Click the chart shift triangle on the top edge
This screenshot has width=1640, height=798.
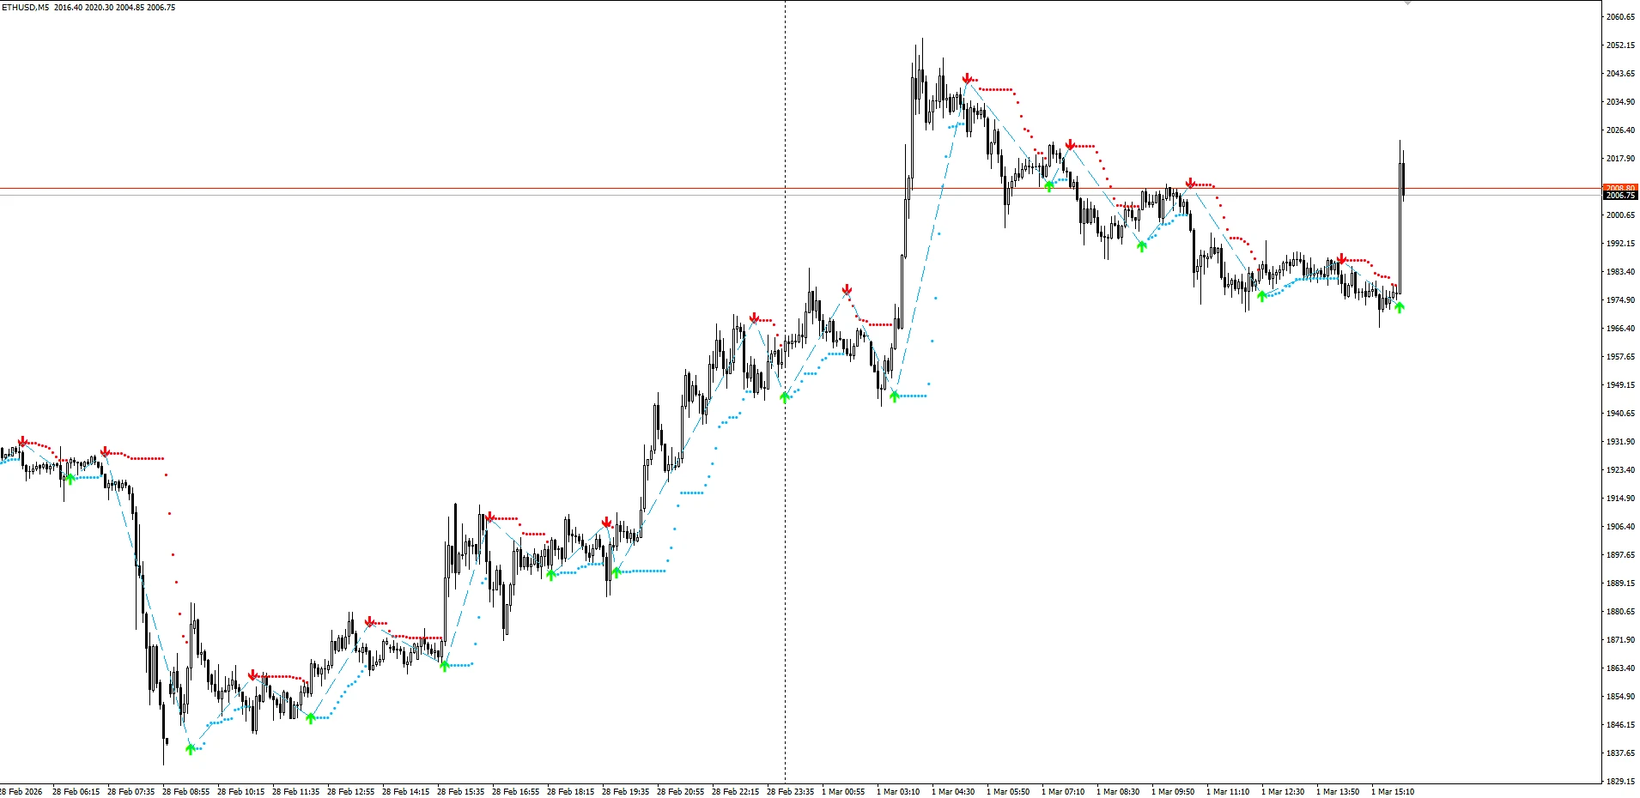(1407, 3)
